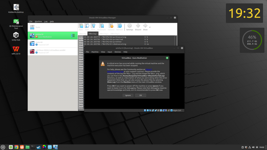Click CPU load status bar icon

coord(166,110)
